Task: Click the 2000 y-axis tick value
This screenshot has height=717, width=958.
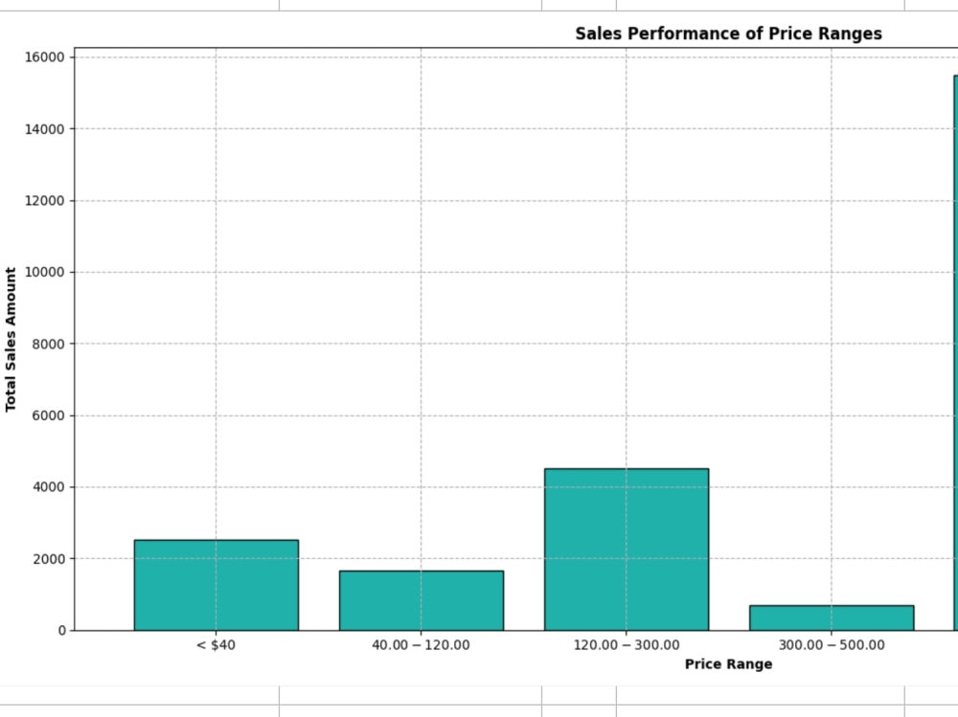Action: coord(48,559)
